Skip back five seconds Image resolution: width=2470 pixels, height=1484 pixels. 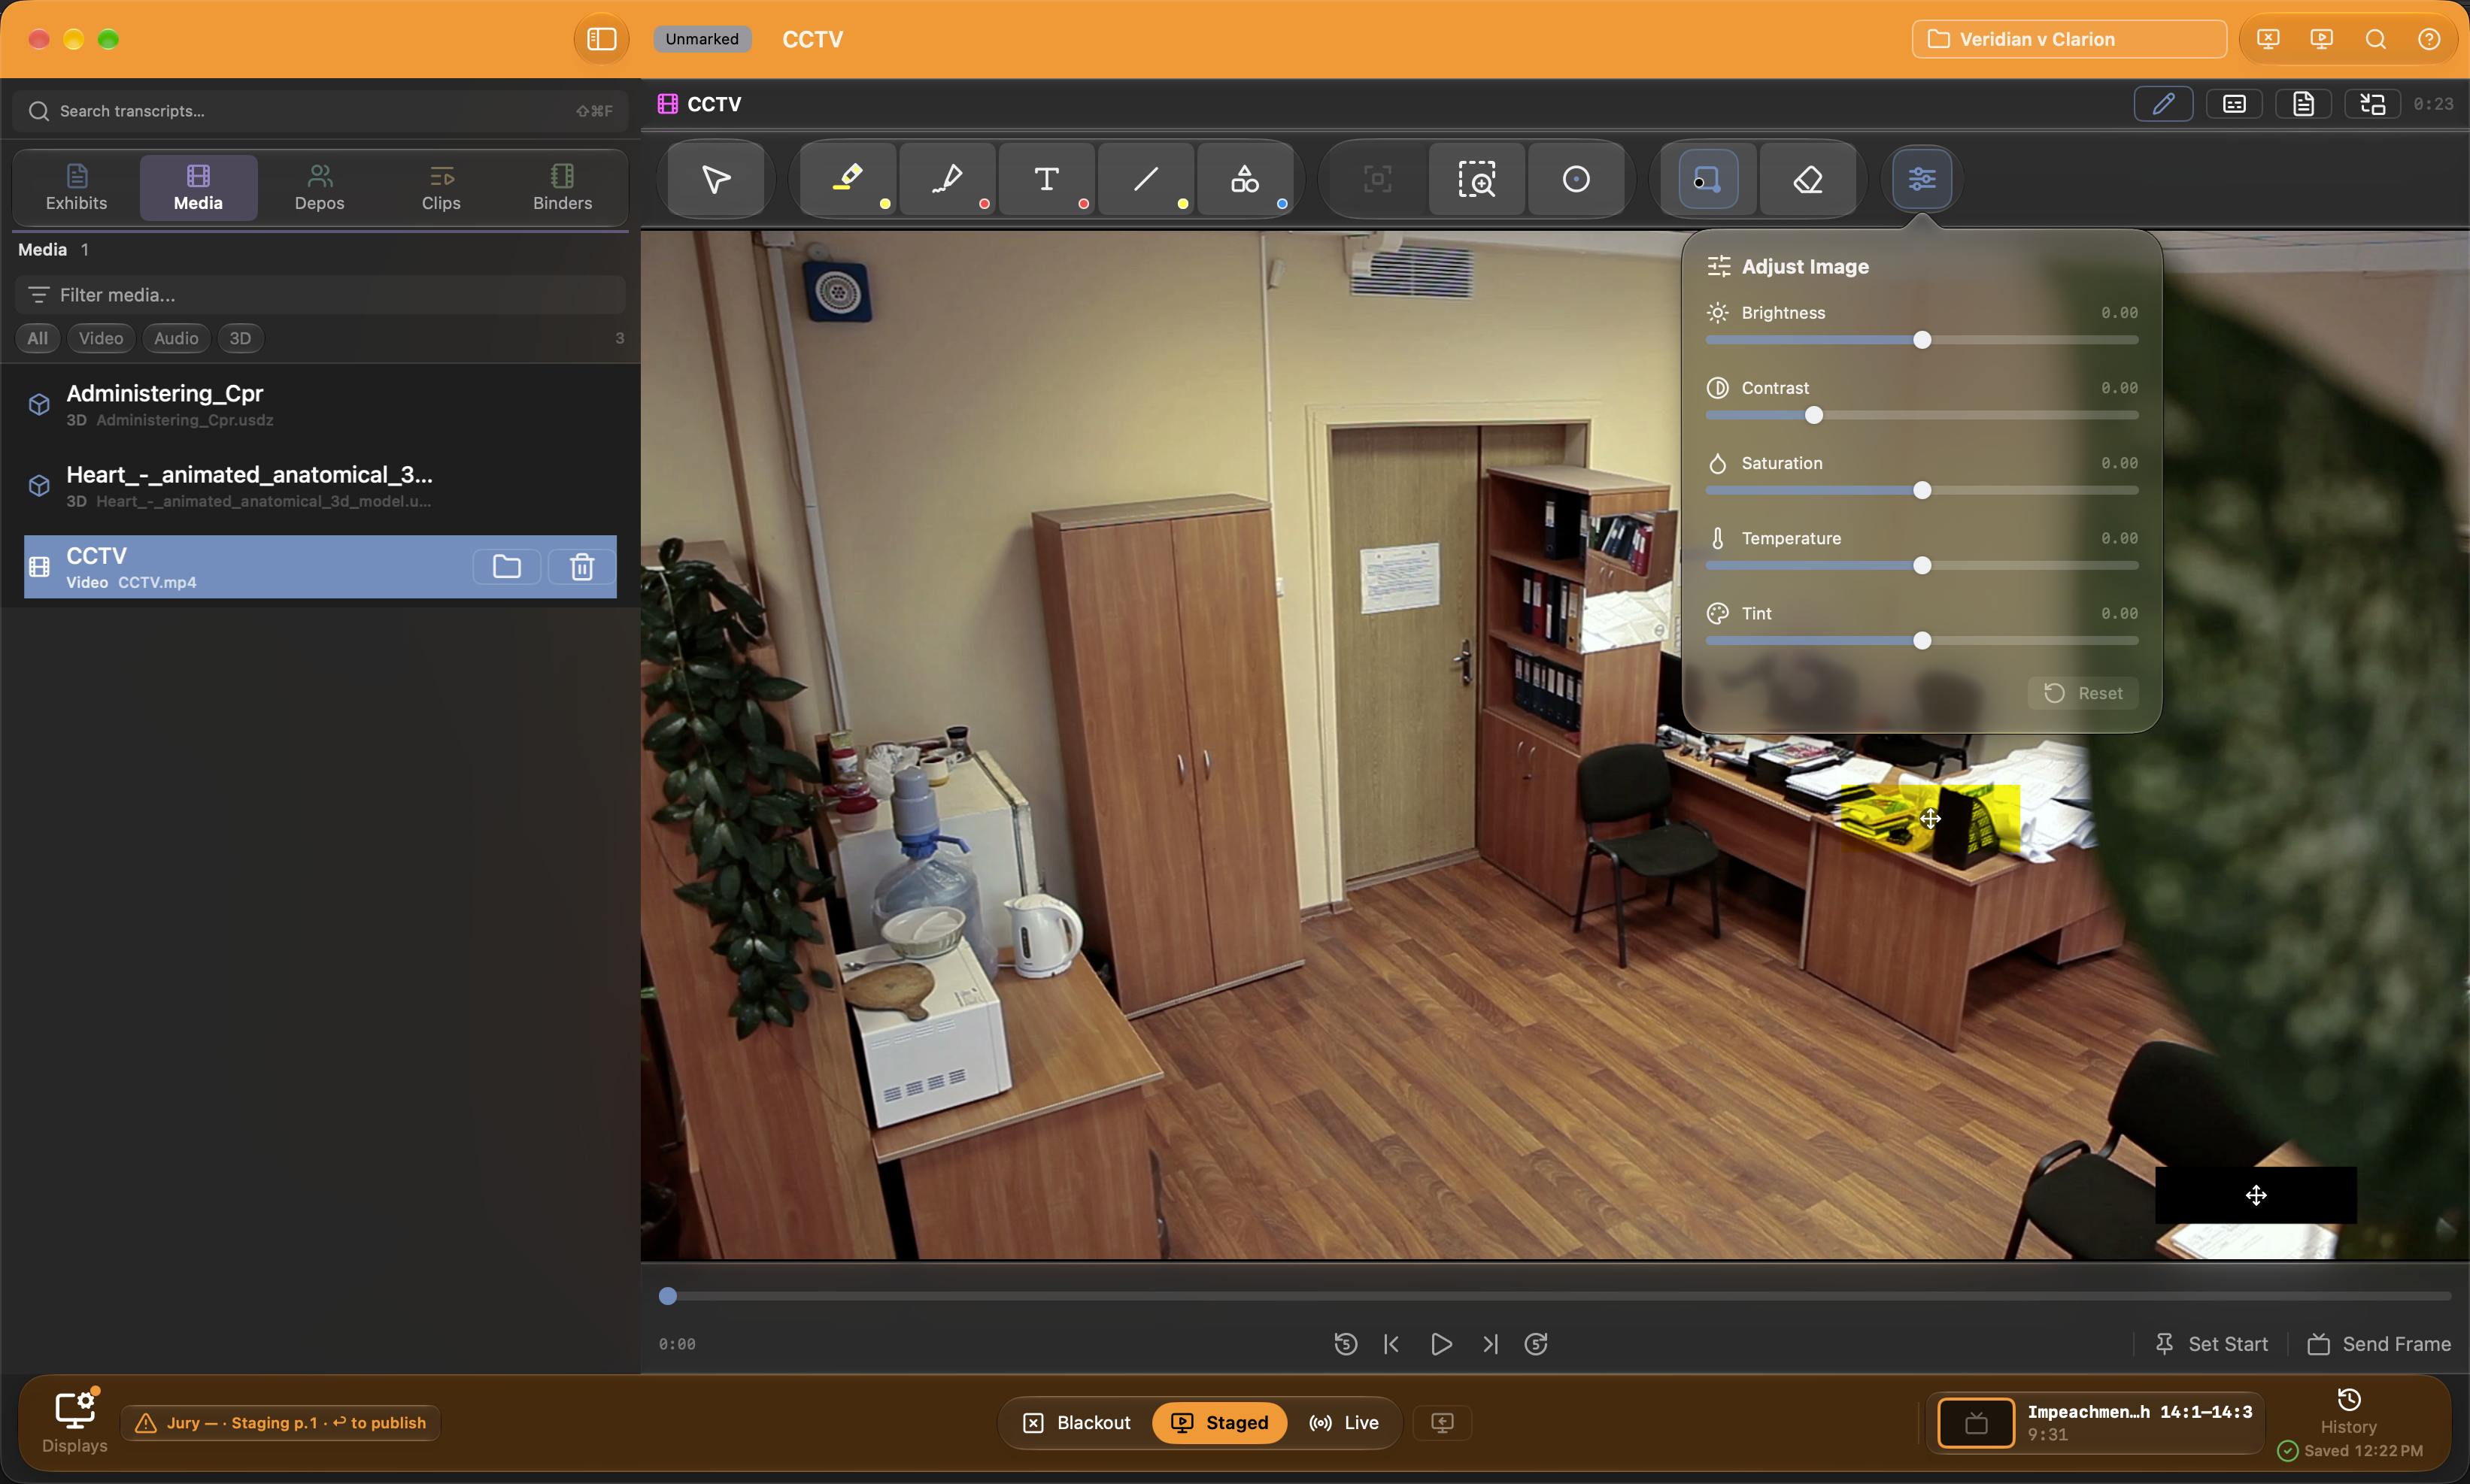pyautogui.click(x=1346, y=1344)
